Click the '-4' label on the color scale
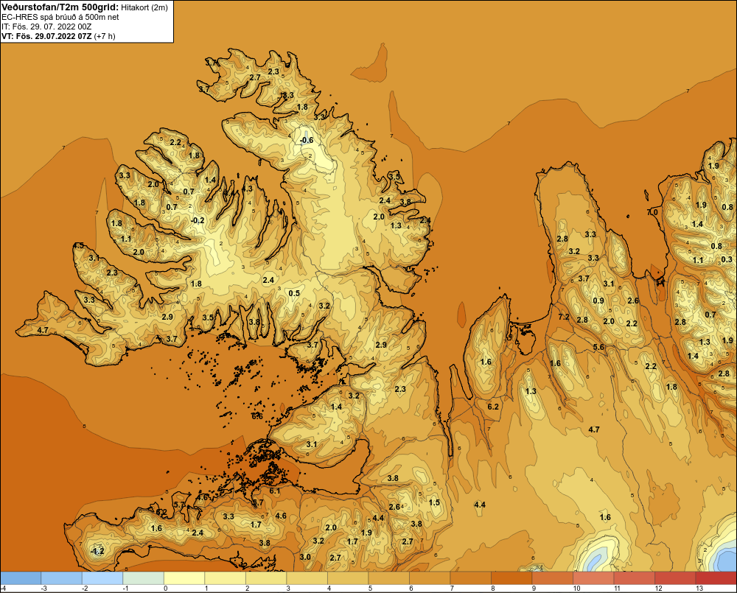The width and height of the screenshot is (737, 593). click(x=3, y=589)
